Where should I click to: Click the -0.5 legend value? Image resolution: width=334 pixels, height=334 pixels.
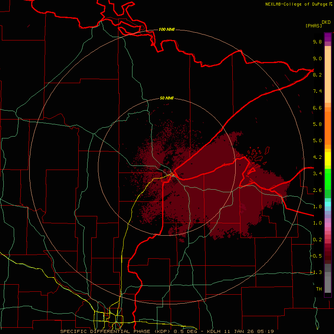click(x=316, y=256)
